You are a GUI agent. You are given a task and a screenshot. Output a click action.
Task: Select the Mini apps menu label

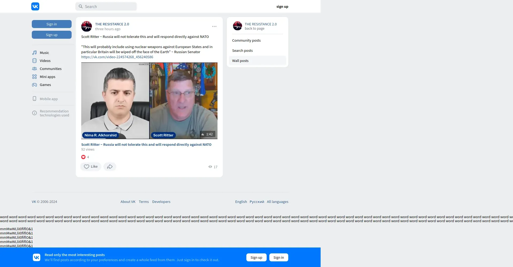48,77
